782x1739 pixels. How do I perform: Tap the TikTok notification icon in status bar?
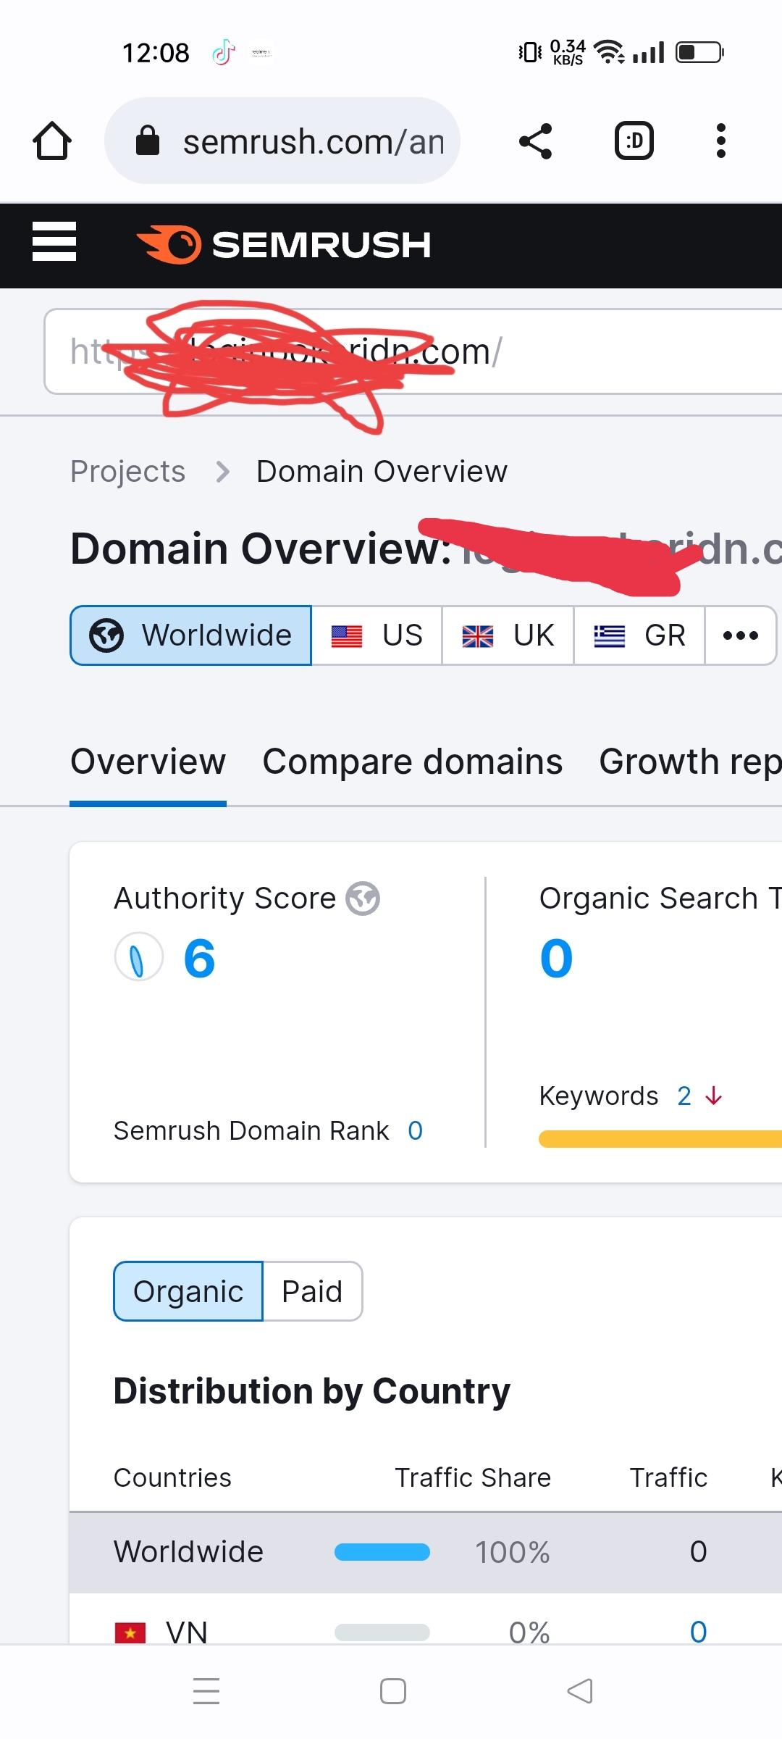click(x=224, y=52)
